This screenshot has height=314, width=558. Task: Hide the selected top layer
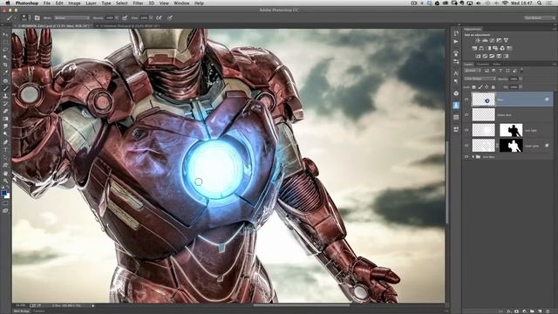coord(466,99)
